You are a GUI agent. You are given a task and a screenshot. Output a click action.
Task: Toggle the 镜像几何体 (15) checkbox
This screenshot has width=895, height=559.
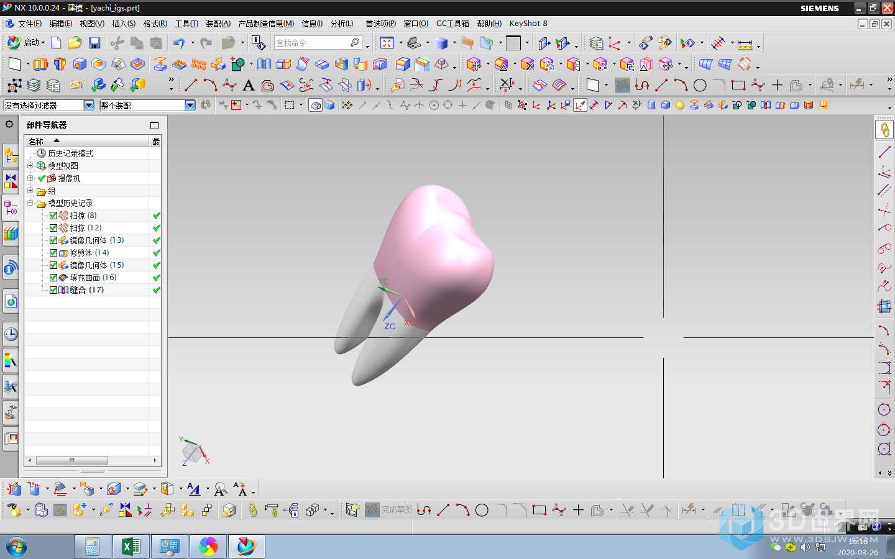(53, 265)
